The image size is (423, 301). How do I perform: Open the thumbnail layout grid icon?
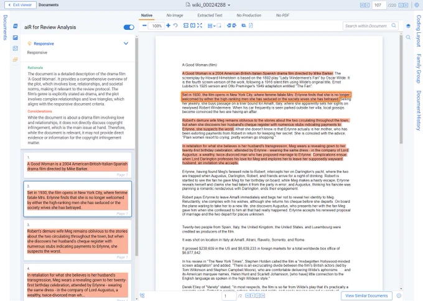210,25
